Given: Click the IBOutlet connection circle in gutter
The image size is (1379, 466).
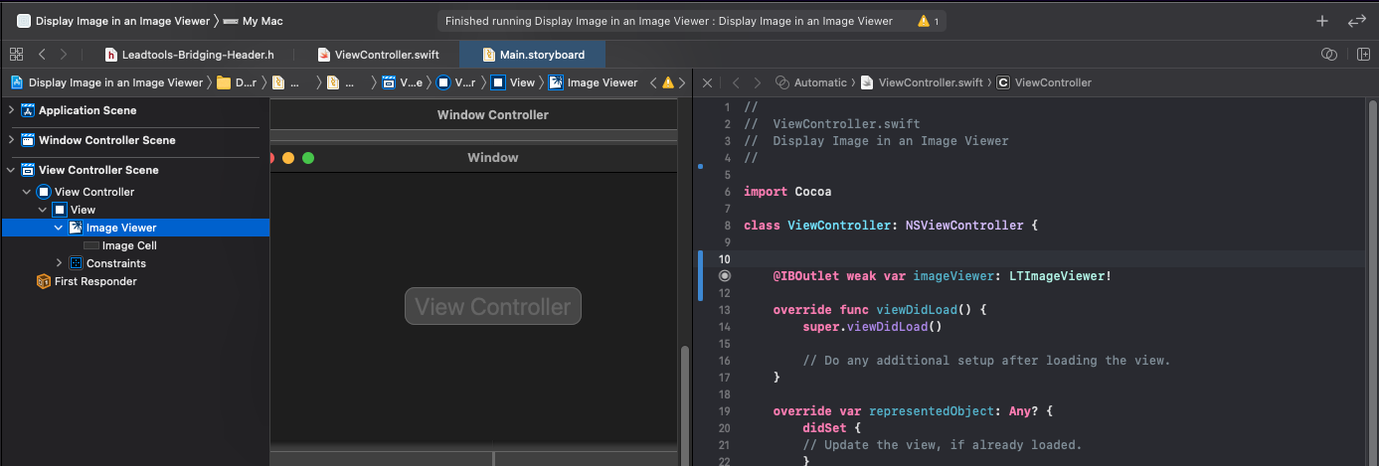Looking at the screenshot, I should coord(725,276).
